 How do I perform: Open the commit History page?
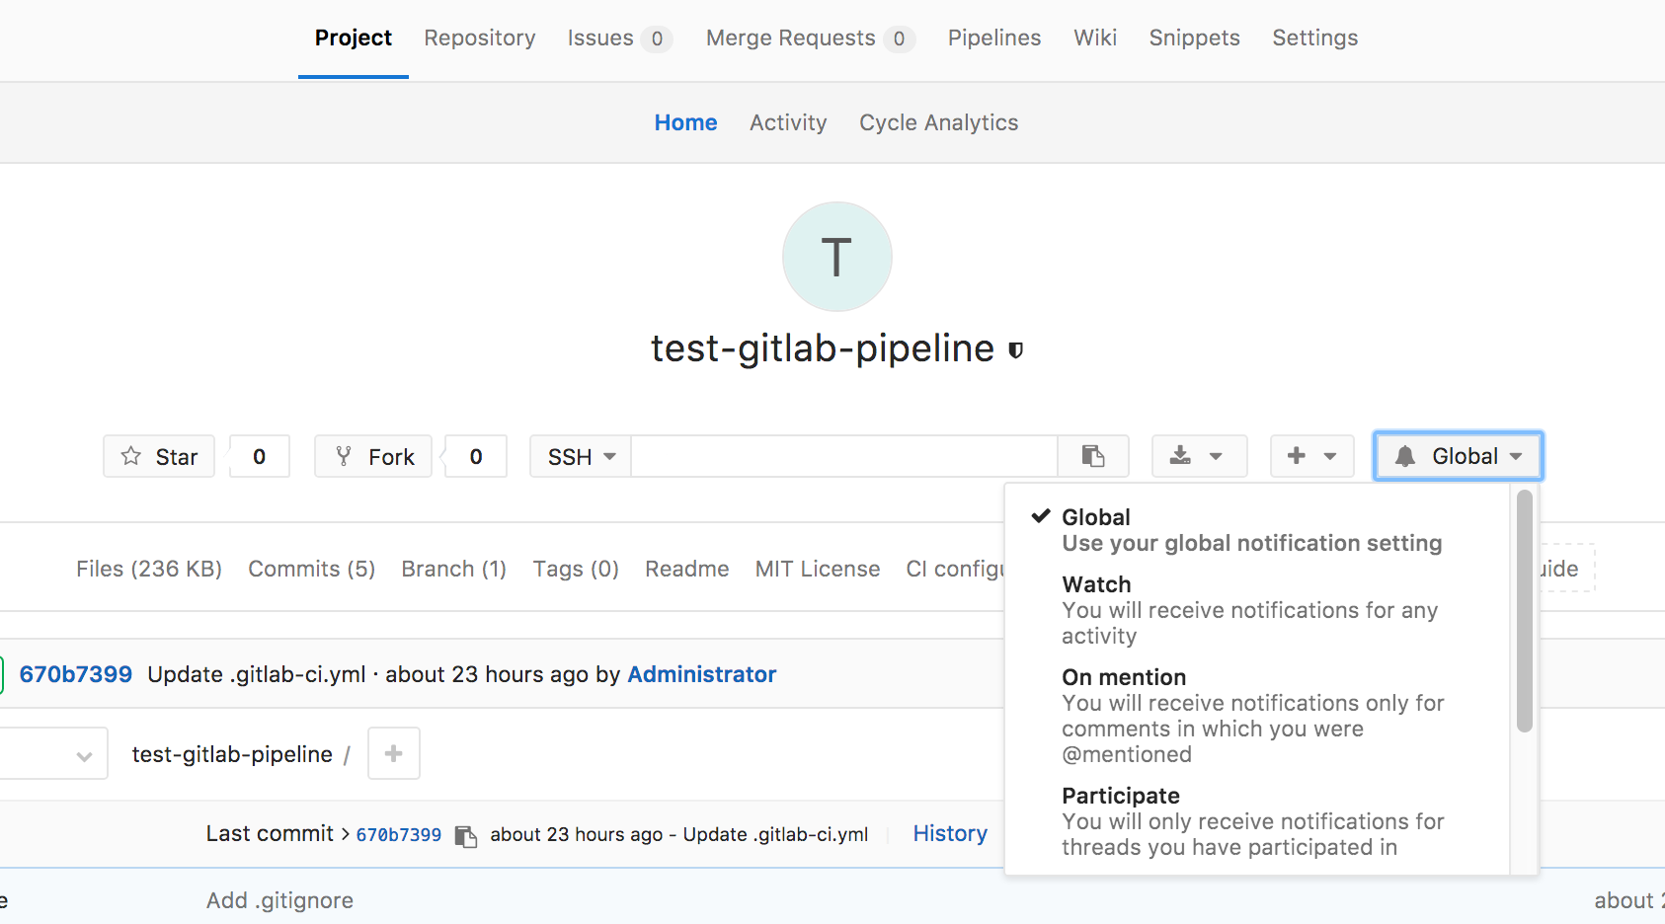[x=949, y=833]
